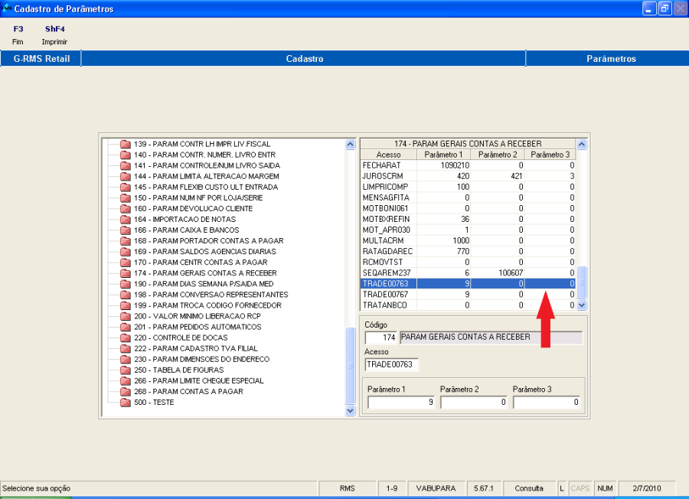Click the Parâmetro 2 column header

(x=498, y=155)
